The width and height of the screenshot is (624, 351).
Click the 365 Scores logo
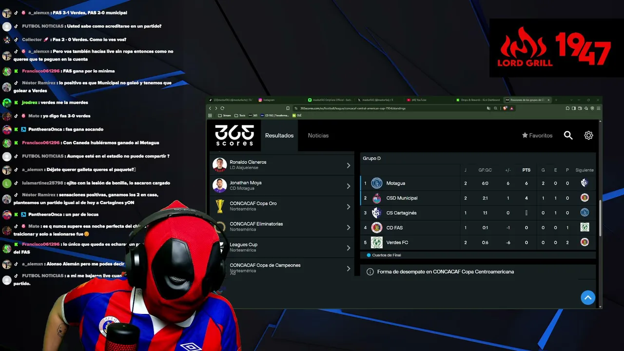coord(234,136)
